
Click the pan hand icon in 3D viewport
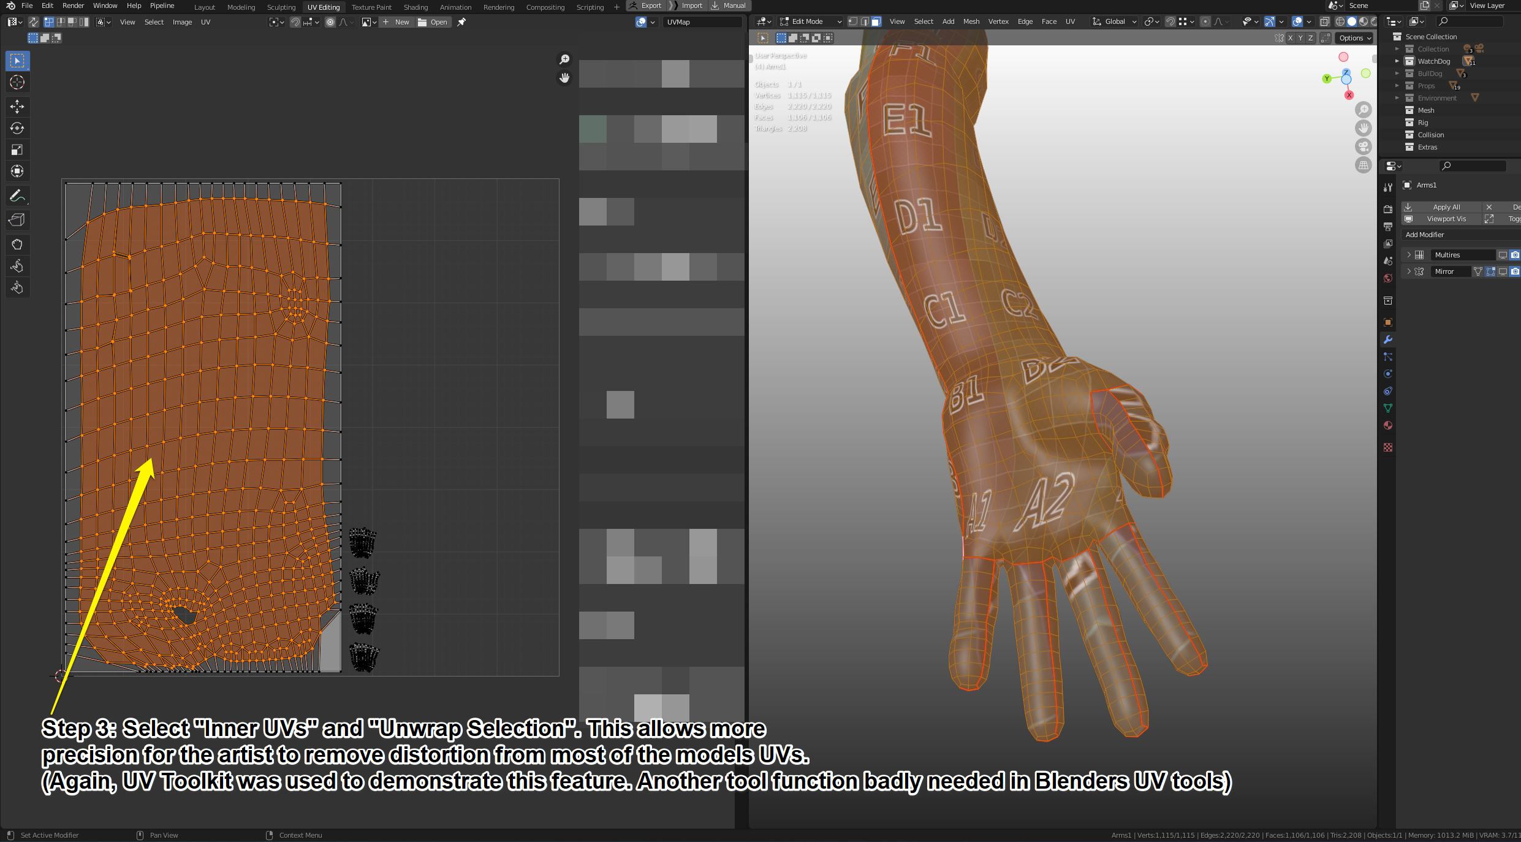[x=1364, y=128]
